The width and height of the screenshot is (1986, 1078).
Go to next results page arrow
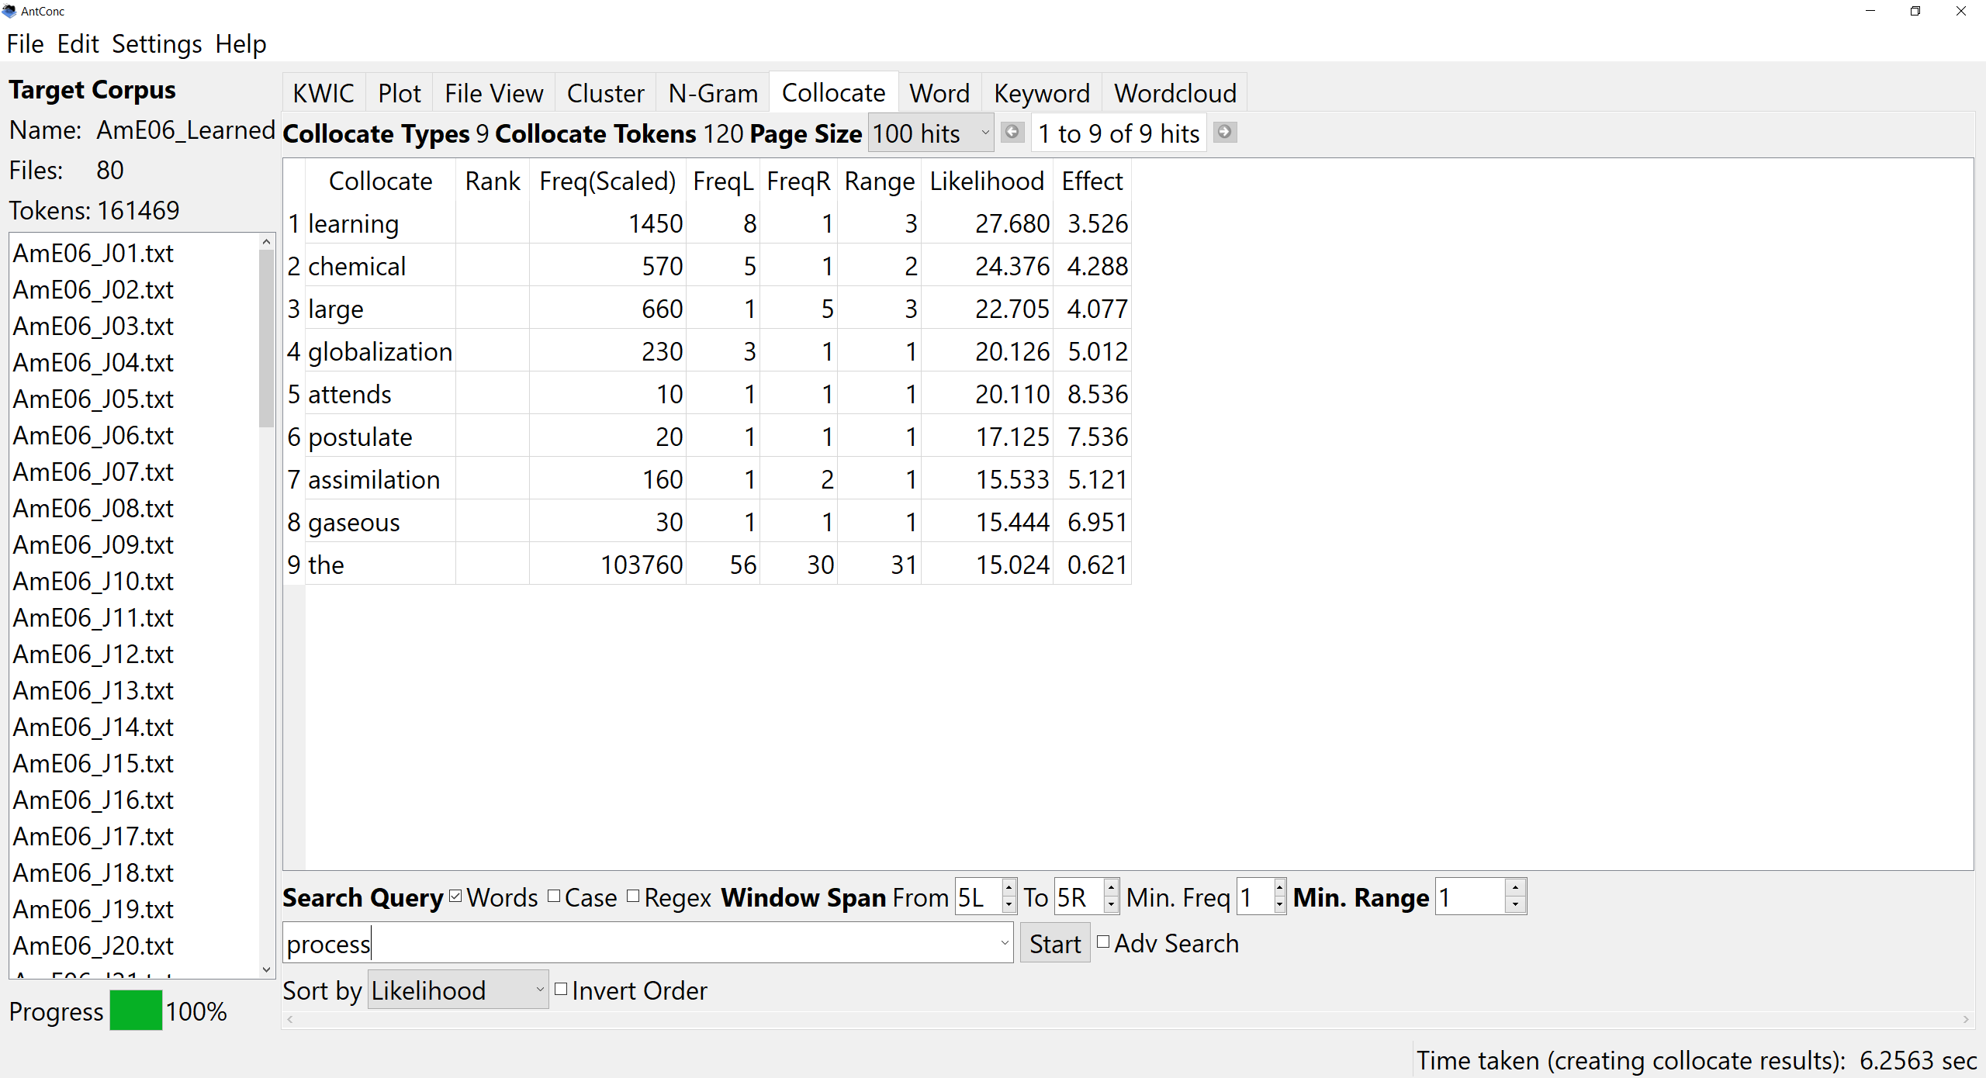(x=1224, y=133)
